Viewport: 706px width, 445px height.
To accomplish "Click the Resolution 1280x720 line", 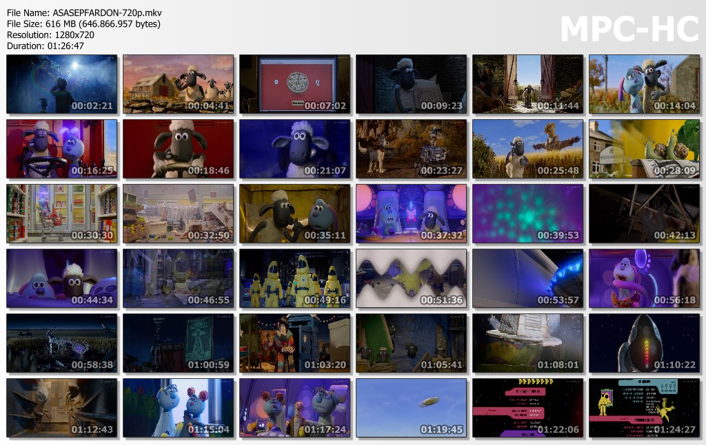I will coord(50,35).
